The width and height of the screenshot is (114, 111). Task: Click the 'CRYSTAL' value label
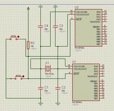click(50, 74)
